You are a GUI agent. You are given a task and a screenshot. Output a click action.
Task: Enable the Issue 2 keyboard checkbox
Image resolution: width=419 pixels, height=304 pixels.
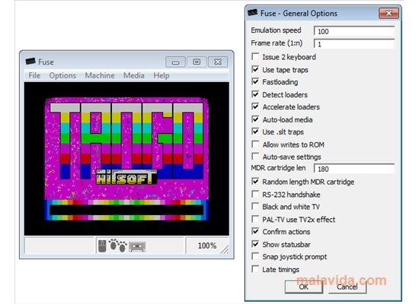(x=255, y=56)
